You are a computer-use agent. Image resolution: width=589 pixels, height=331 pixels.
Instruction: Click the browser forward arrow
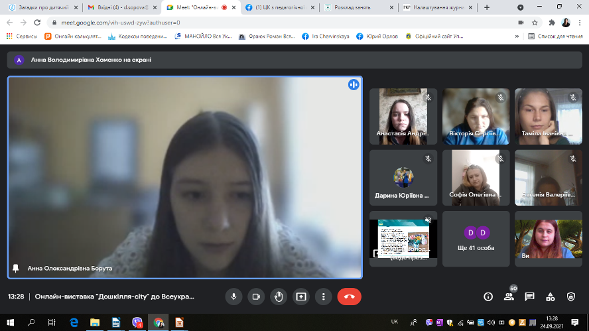tap(23, 23)
